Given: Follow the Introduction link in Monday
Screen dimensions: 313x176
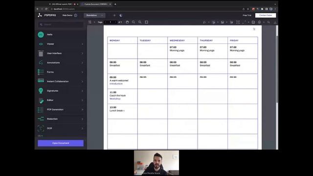Looking at the screenshot, I should [x=116, y=84].
